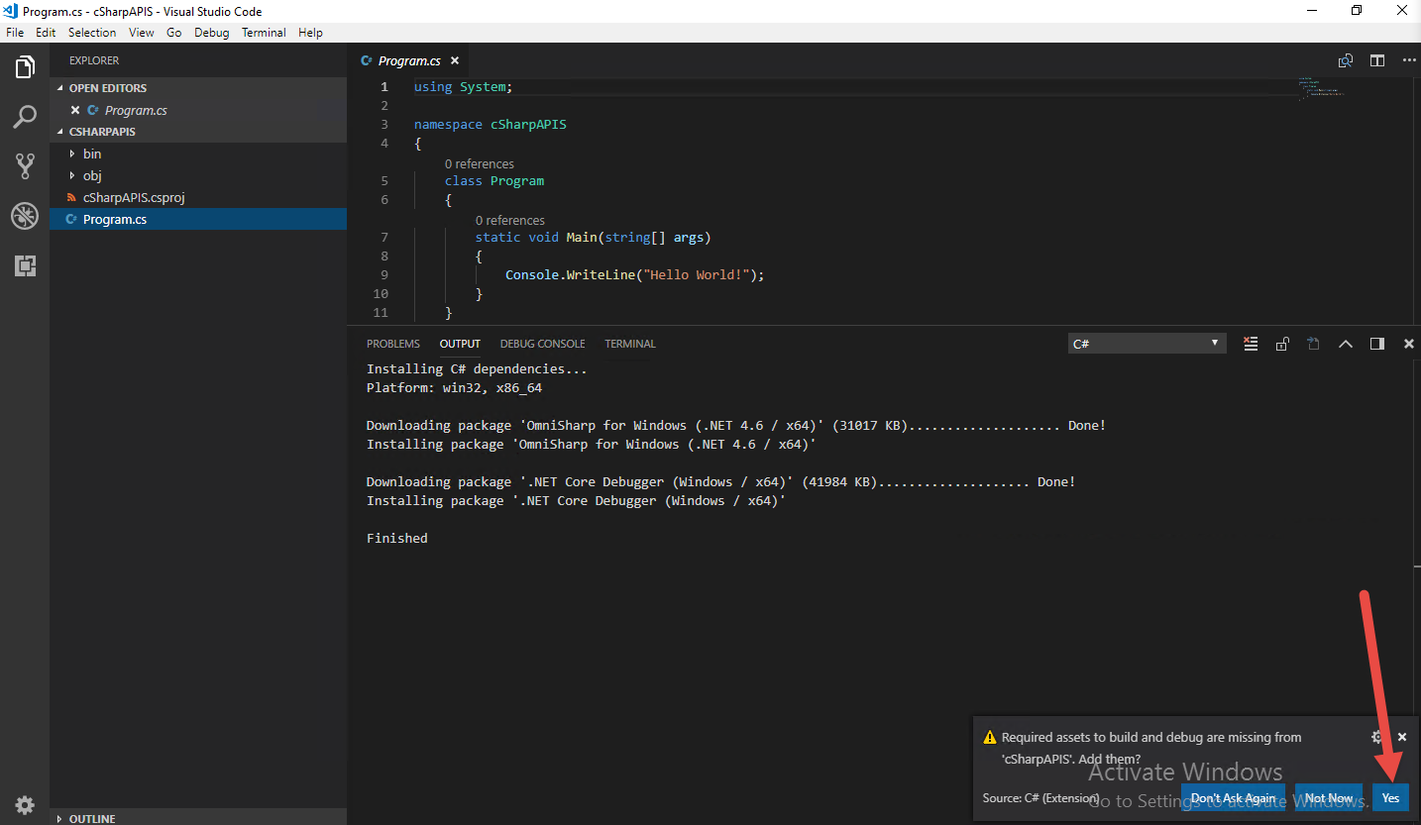
Task: Click '0 references' above Main method
Action: coord(510,220)
